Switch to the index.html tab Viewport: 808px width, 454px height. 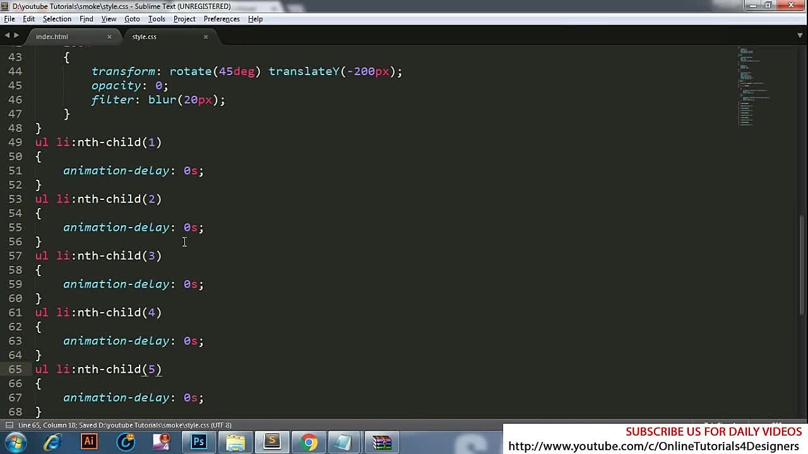52,37
